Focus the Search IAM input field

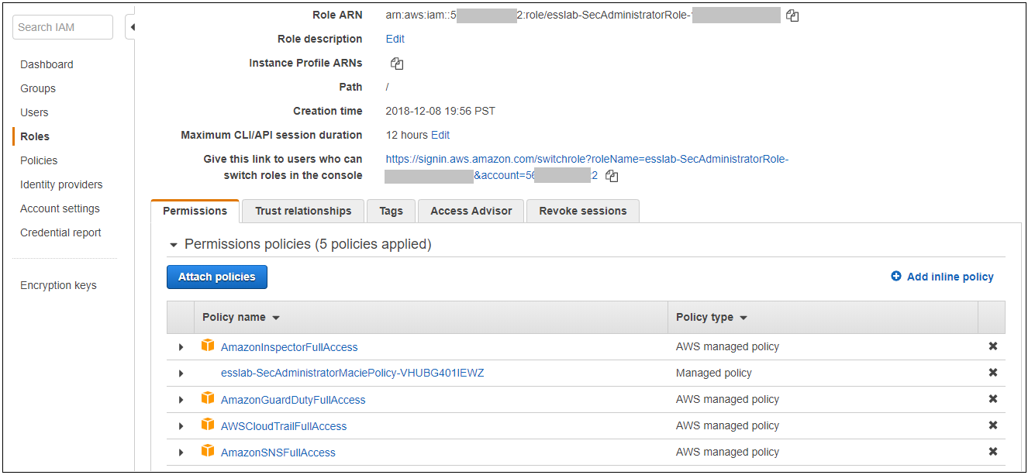(x=62, y=27)
